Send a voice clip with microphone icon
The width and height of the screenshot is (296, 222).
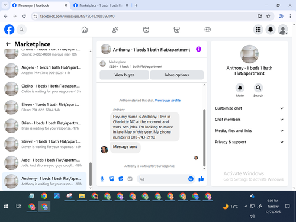tap(102, 179)
